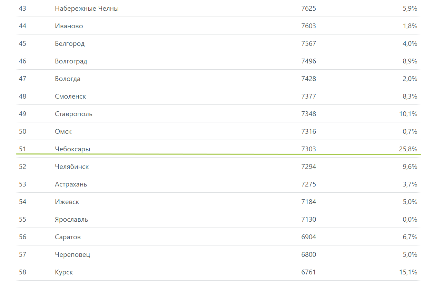Select the 25,8% value for Чебоксары

coord(408,149)
